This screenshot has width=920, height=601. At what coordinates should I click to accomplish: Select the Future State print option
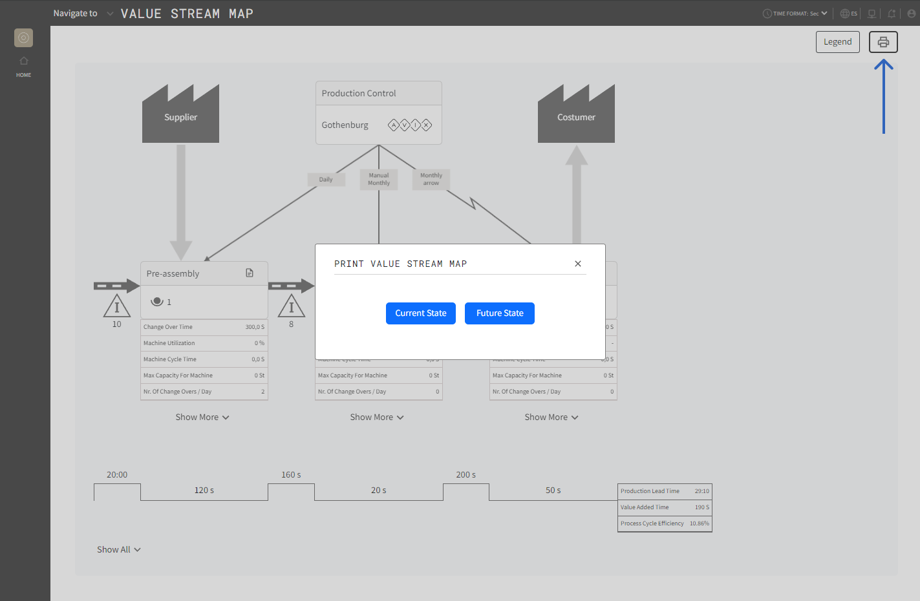coord(499,313)
